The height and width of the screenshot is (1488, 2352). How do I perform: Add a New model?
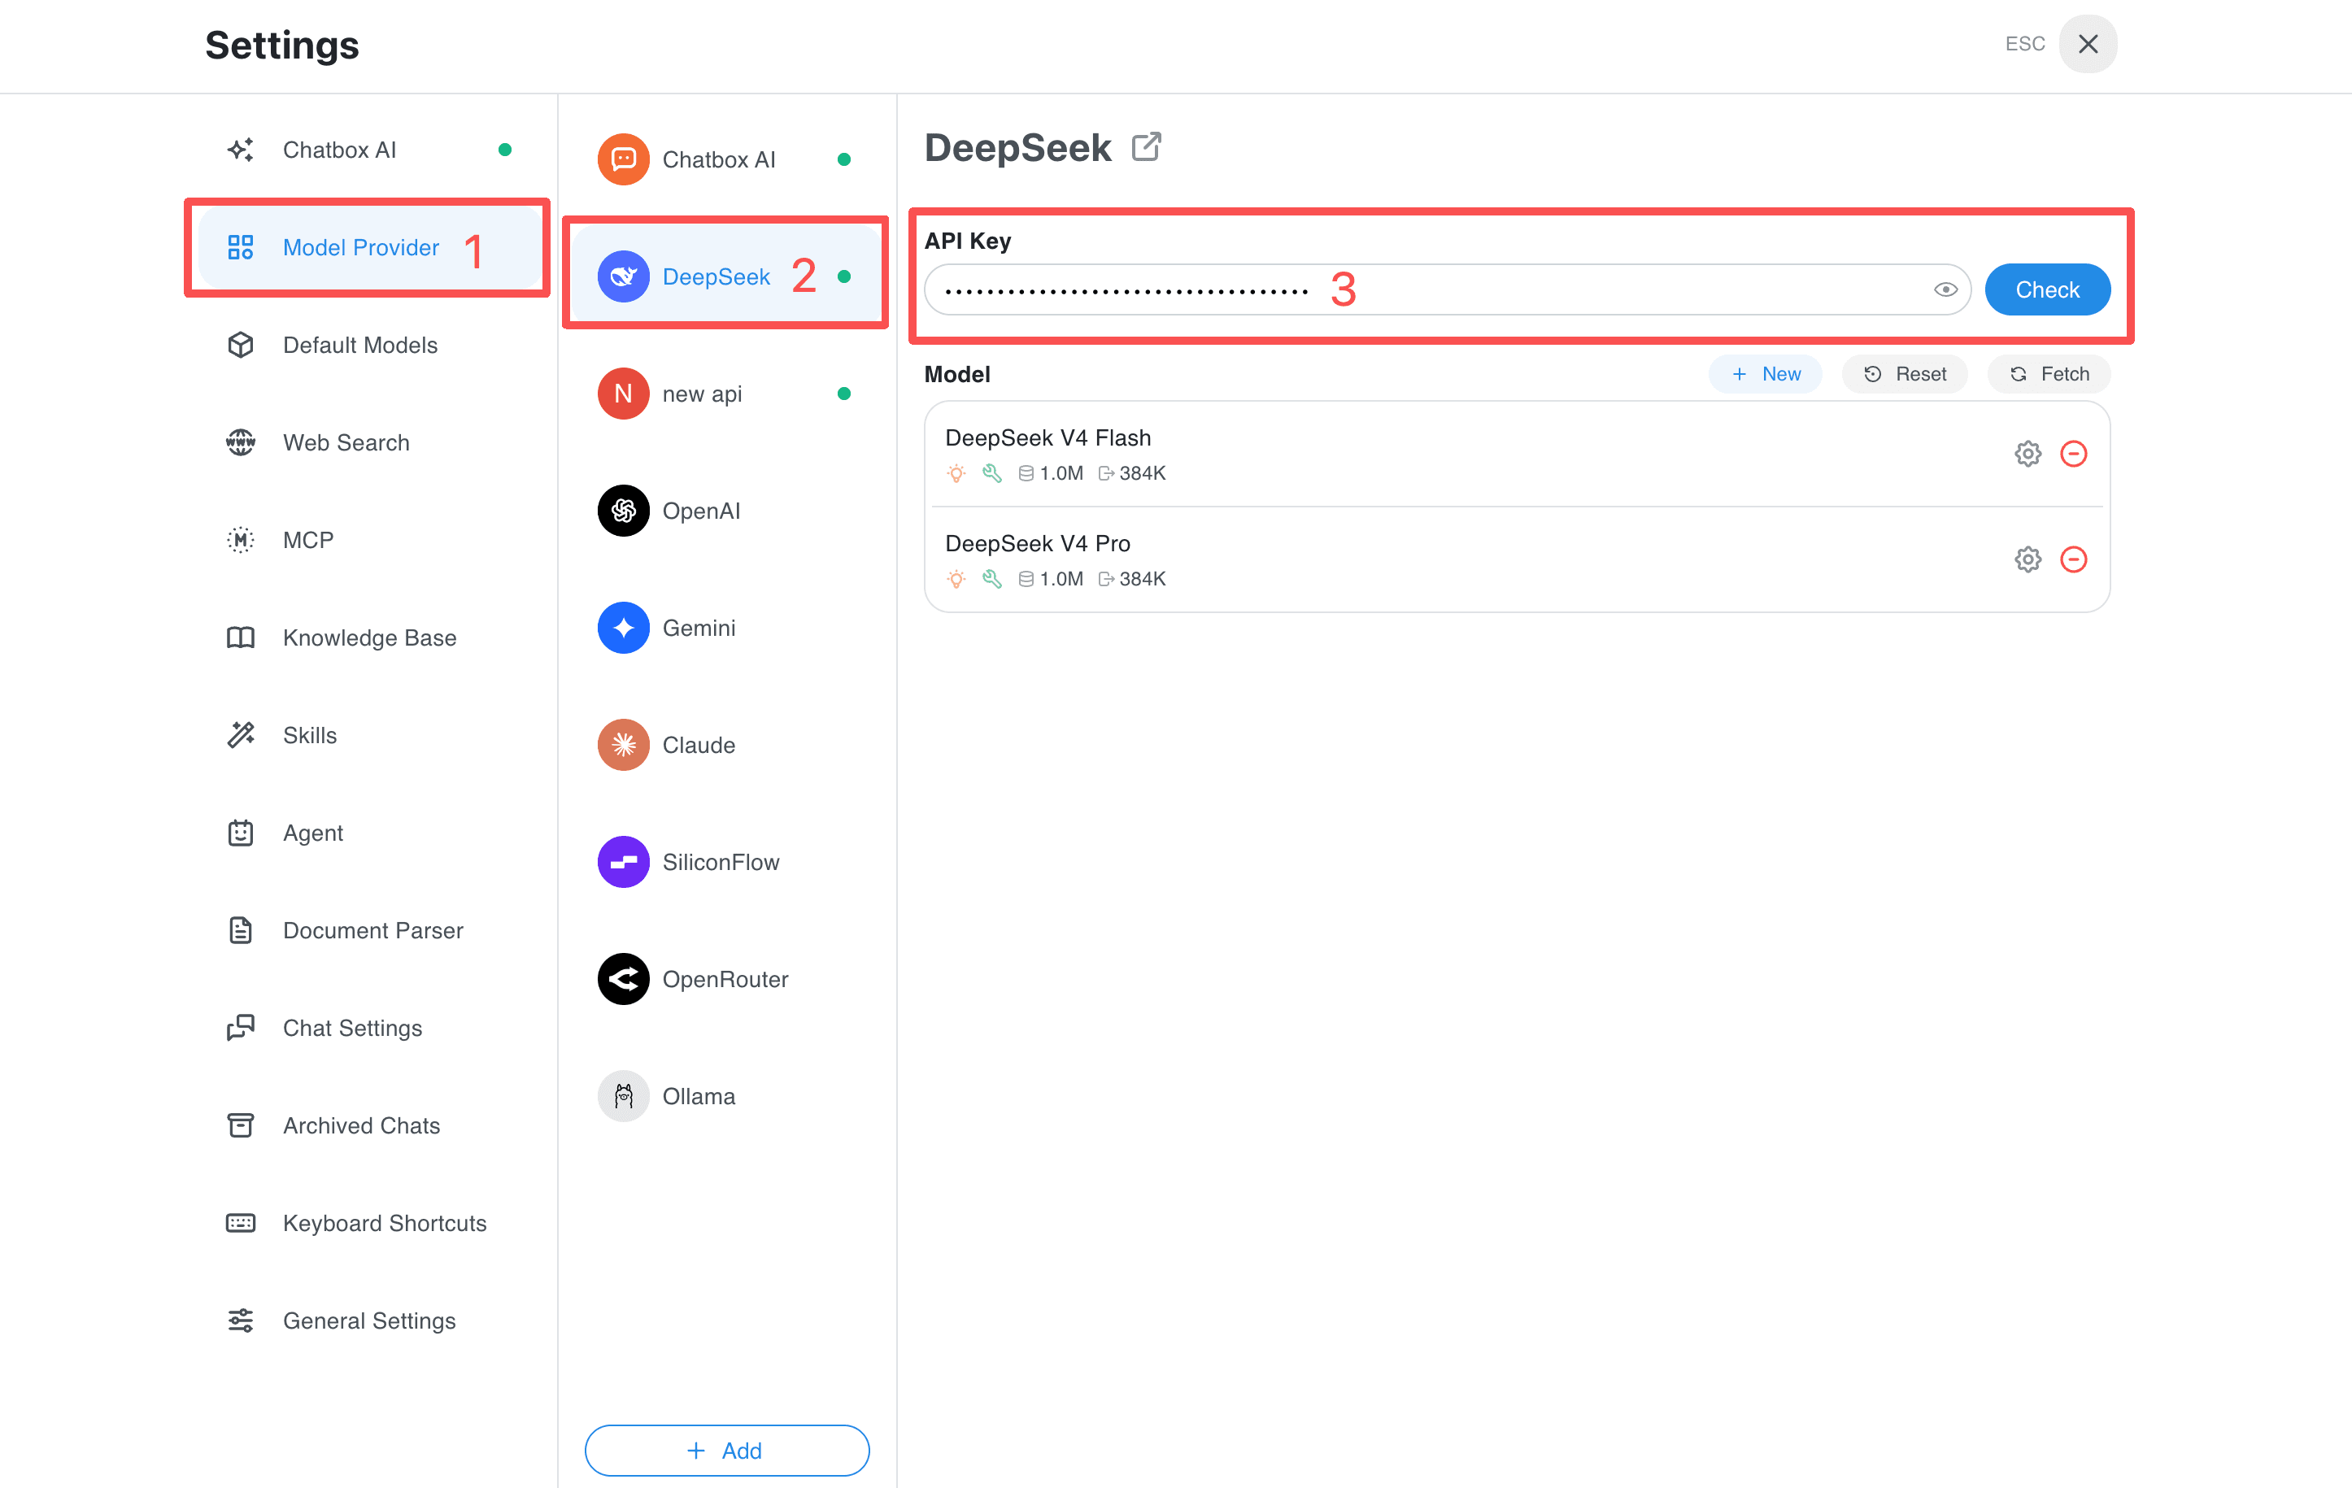[x=1765, y=374]
